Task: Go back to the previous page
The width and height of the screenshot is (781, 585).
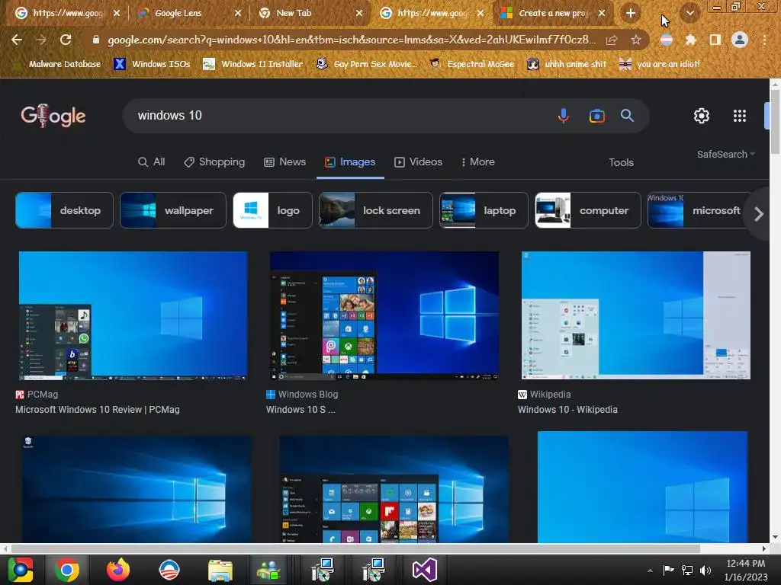Action: point(17,40)
